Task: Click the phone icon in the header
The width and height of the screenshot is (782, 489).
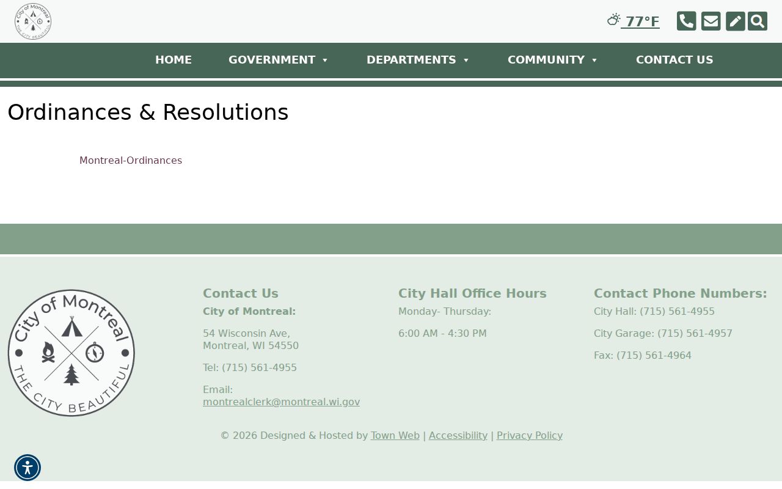Action: 687,21
